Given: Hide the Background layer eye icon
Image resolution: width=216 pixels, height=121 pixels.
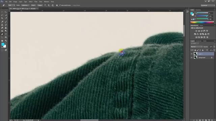Looking at the screenshot, I should 191,57.
